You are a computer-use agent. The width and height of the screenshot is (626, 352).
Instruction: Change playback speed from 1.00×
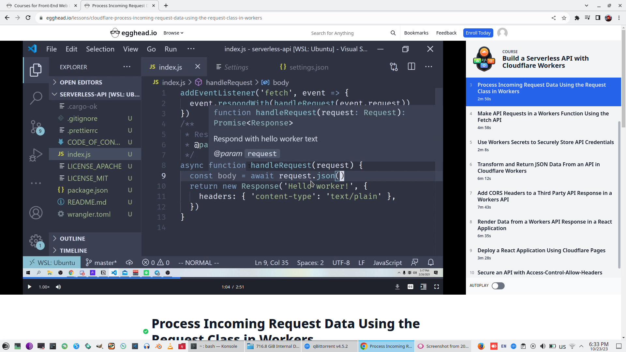tap(44, 287)
